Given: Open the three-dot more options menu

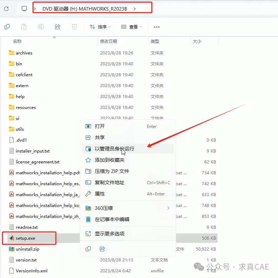Looking at the screenshot, I should click(156, 27).
